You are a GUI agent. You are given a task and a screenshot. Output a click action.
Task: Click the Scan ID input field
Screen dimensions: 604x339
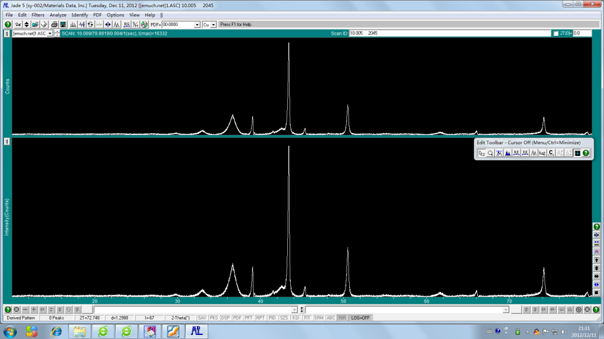point(450,34)
